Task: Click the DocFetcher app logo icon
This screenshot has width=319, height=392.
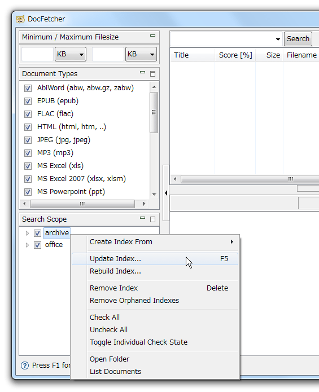Action: point(20,19)
